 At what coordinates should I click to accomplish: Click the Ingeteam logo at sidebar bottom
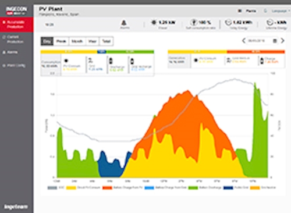(x=16, y=207)
